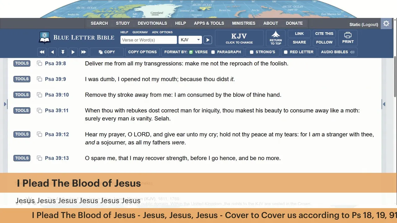Copy verse Psa 39:11 icon

(39, 111)
